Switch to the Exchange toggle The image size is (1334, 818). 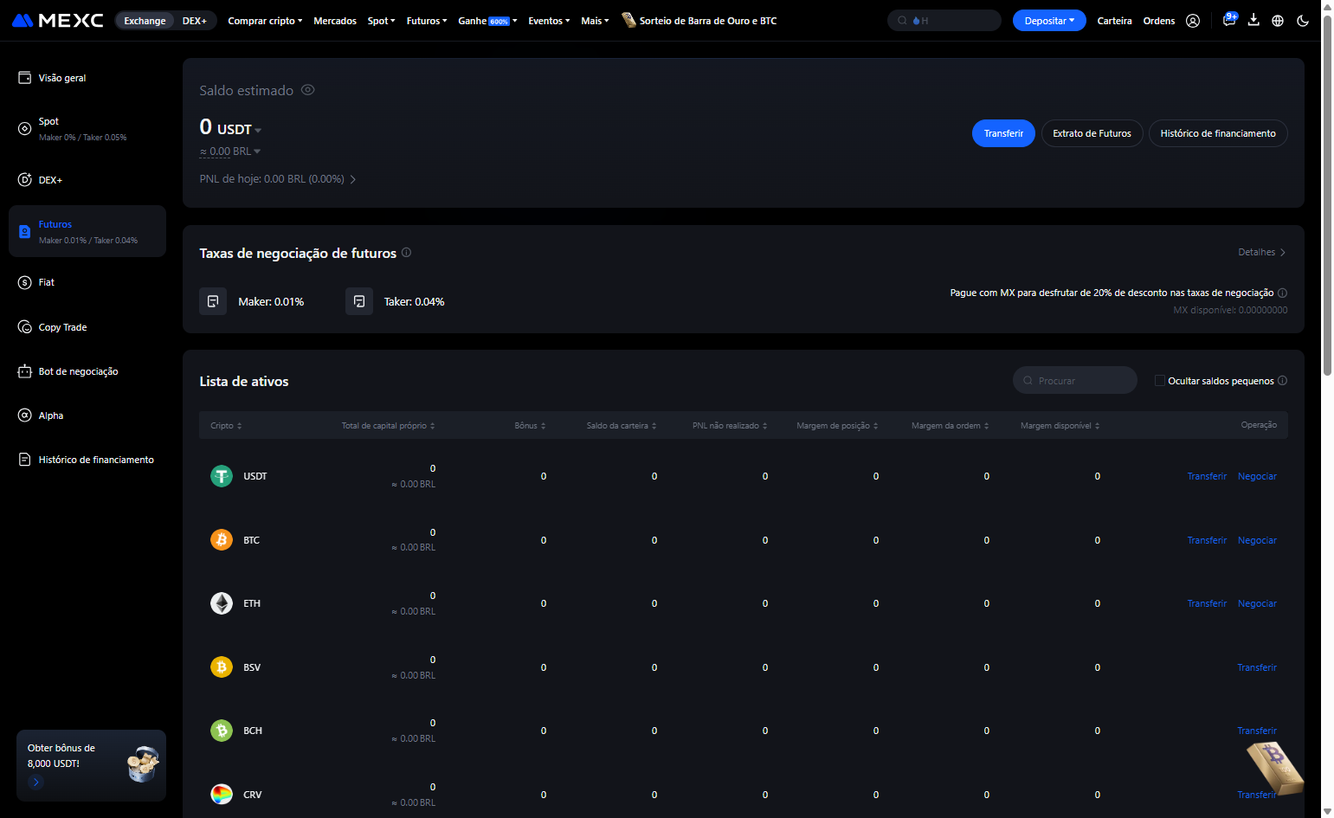(x=145, y=21)
